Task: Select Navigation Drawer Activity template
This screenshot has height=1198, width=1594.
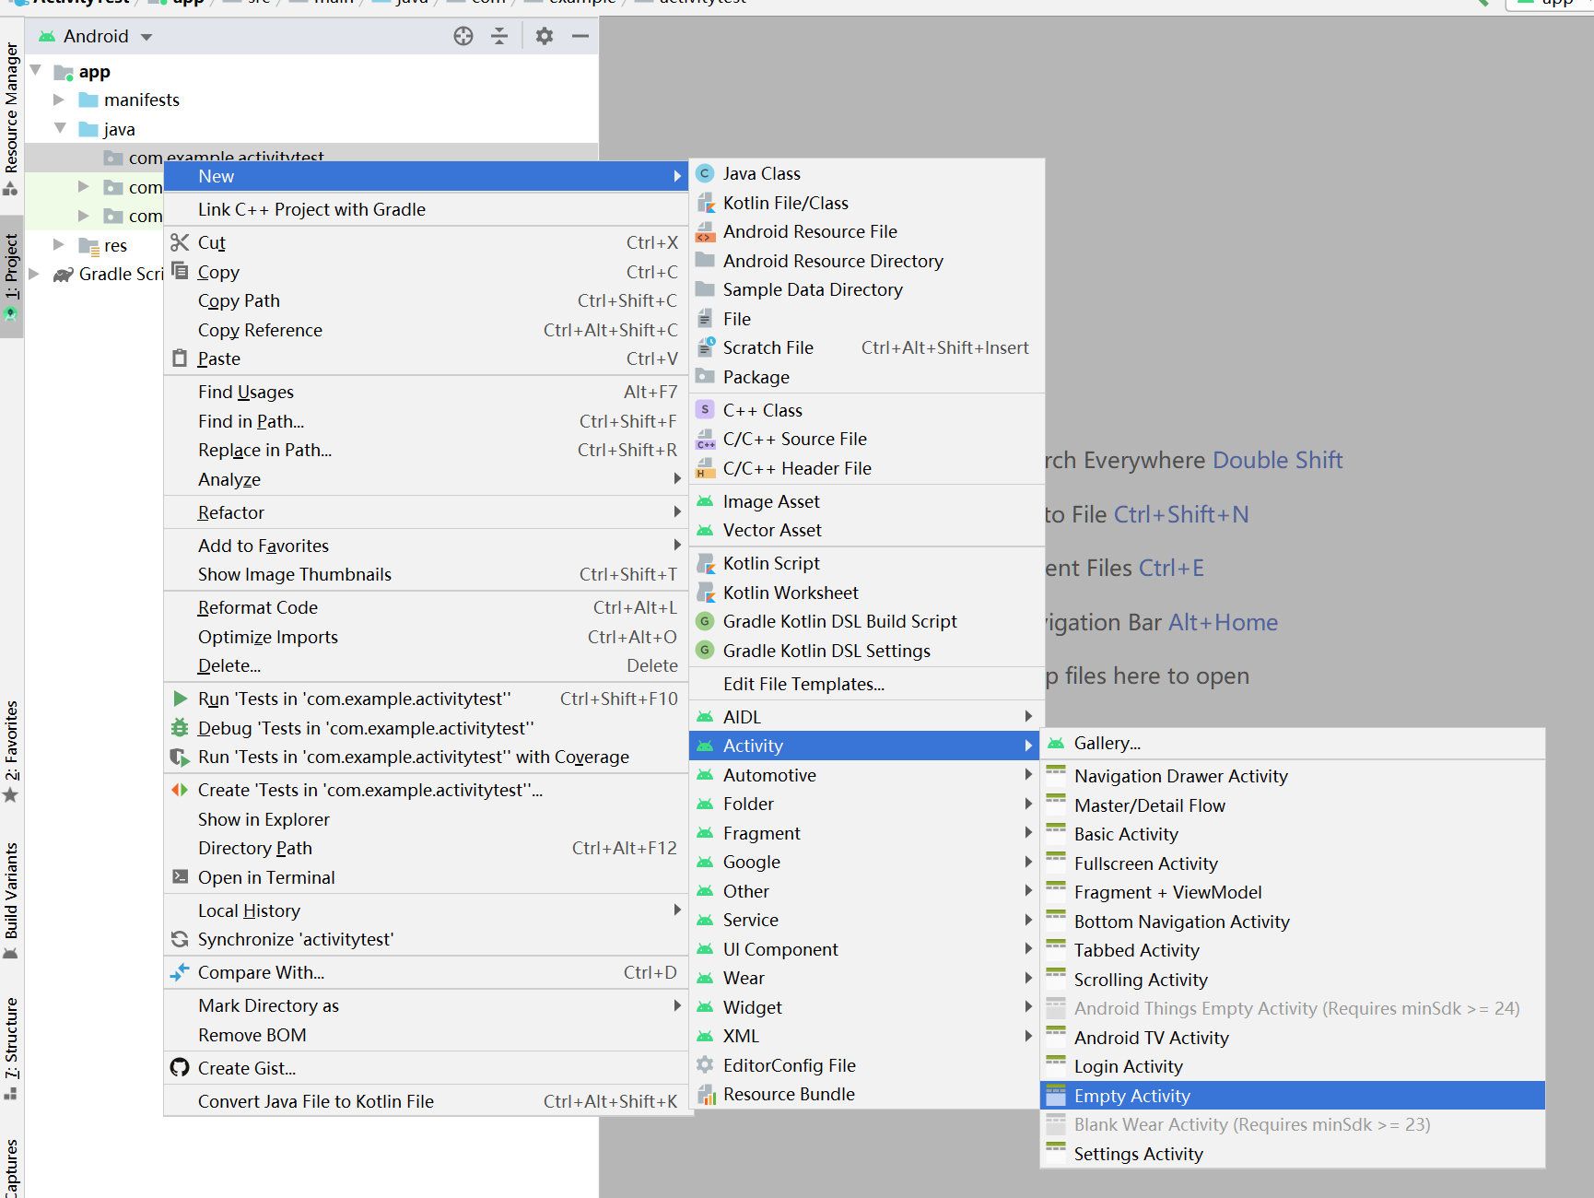Action: pos(1180,775)
